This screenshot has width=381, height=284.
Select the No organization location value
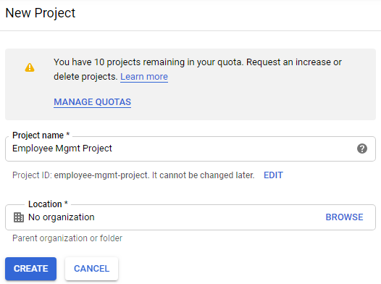pos(62,217)
